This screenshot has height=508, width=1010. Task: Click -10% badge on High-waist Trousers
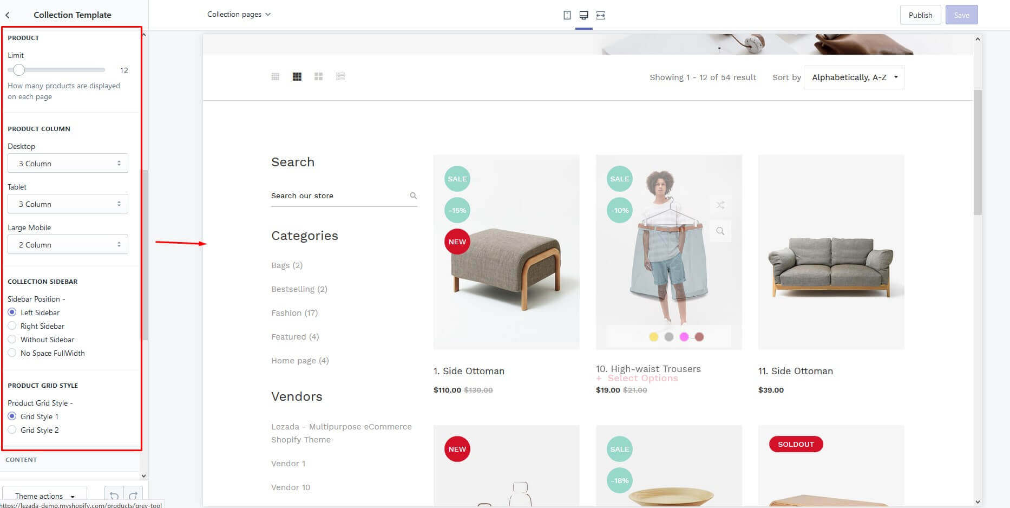click(620, 210)
